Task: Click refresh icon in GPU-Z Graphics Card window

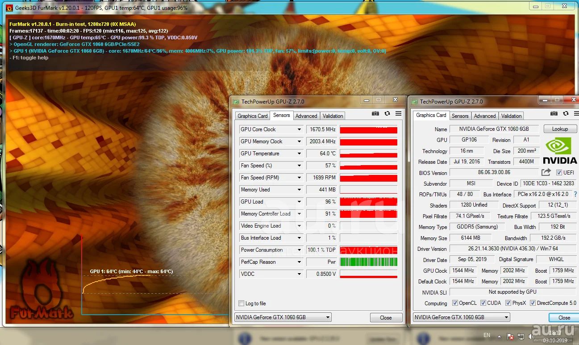Action: (x=565, y=114)
